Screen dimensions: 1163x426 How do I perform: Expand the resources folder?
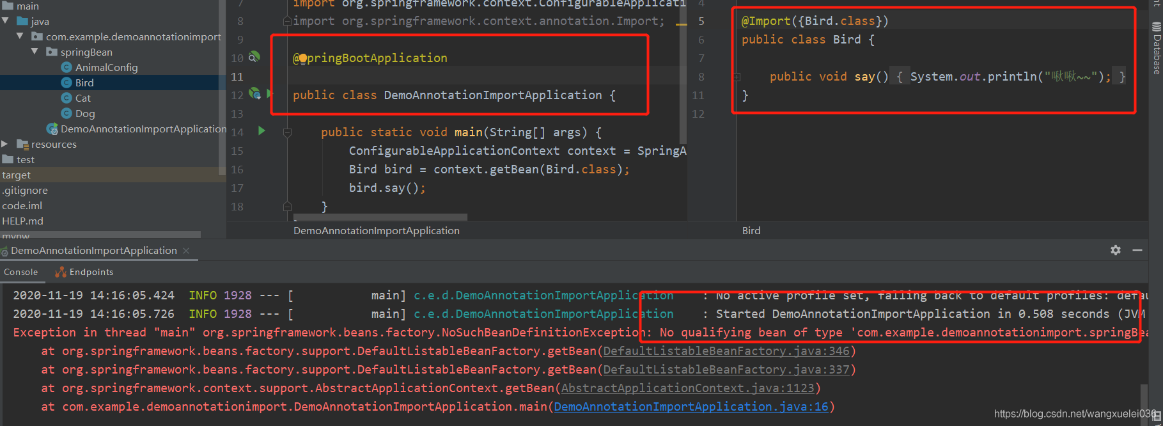coord(5,144)
